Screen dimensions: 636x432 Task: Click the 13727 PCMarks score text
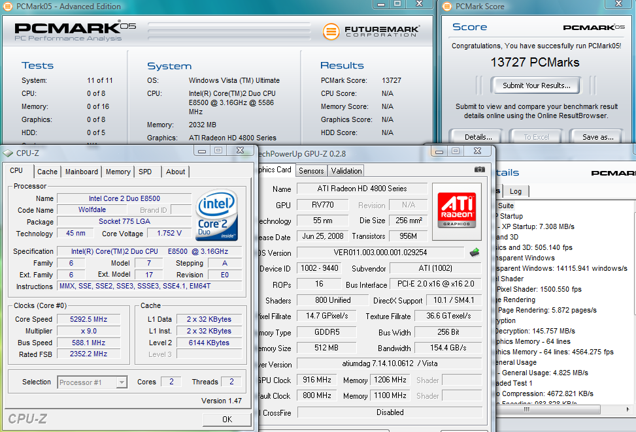tap(535, 63)
